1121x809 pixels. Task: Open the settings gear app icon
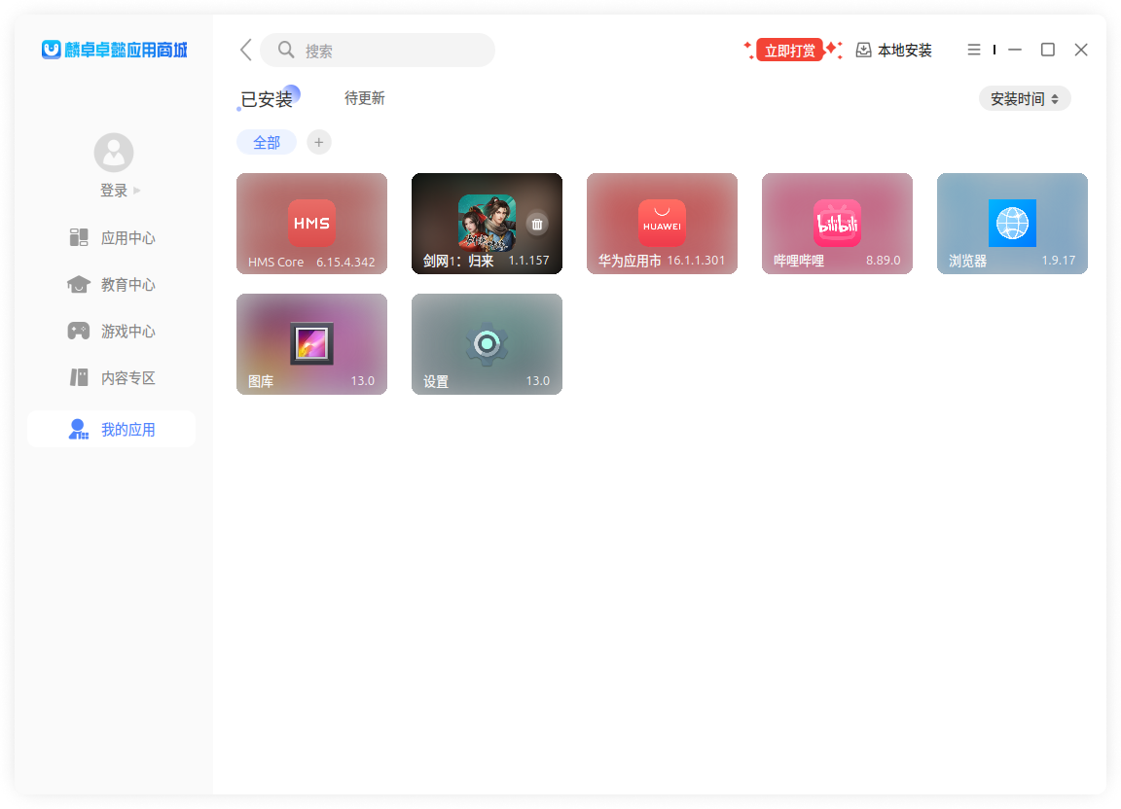pyautogui.click(x=487, y=343)
